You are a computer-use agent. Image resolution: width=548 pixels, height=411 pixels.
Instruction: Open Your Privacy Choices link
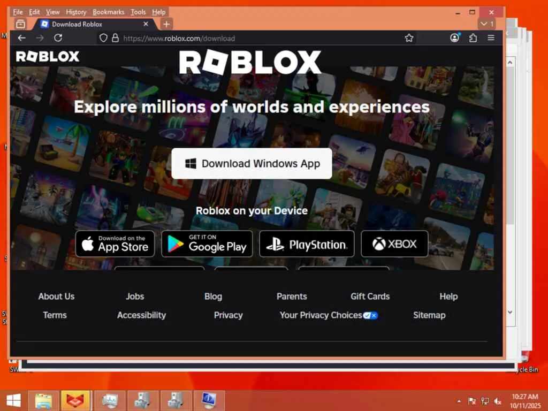(329, 315)
